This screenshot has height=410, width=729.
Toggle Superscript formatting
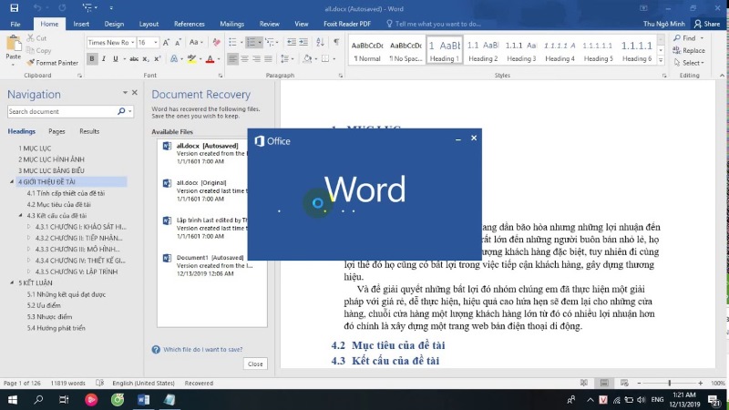pyautogui.click(x=157, y=59)
